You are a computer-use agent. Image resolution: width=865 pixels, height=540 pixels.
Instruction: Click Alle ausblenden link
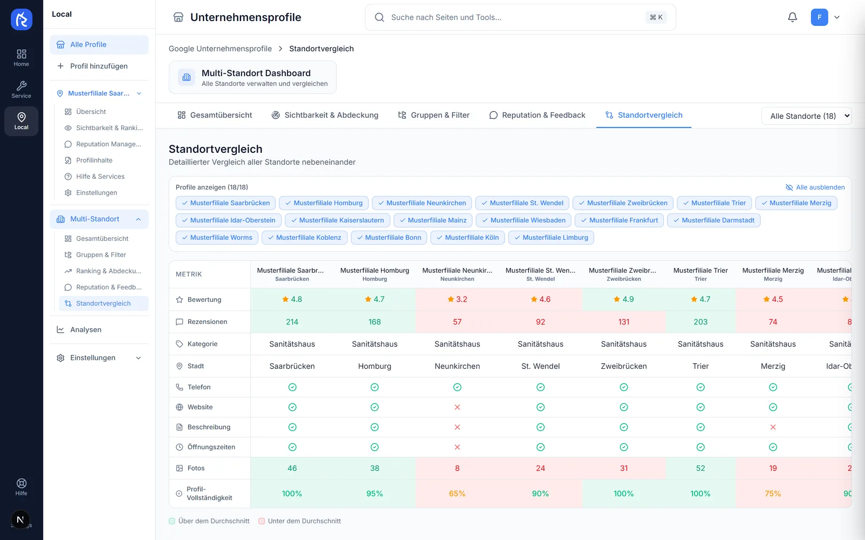coord(815,187)
